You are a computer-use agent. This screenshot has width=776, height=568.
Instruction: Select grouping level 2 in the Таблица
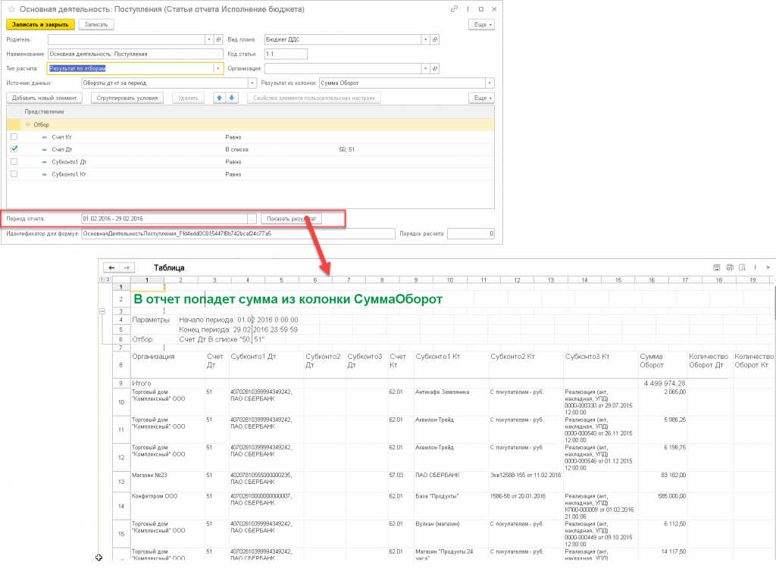click(x=108, y=280)
